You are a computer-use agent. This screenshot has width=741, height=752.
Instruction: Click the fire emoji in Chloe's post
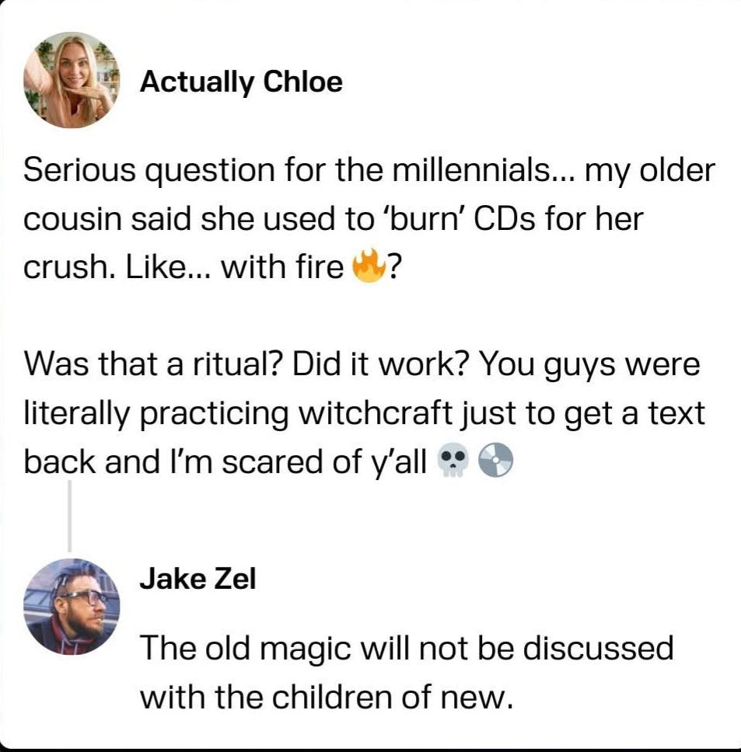[x=369, y=267]
